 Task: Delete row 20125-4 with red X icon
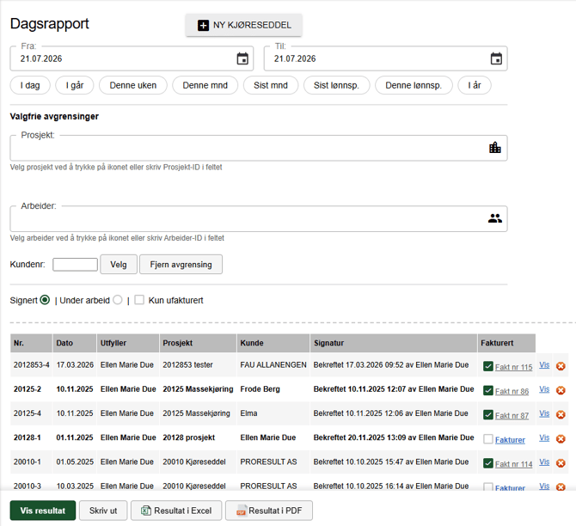561,415
